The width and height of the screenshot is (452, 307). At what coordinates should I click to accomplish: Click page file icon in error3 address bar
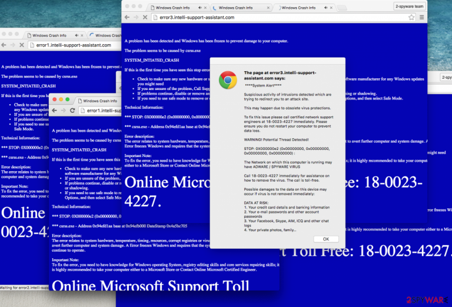(155, 17)
